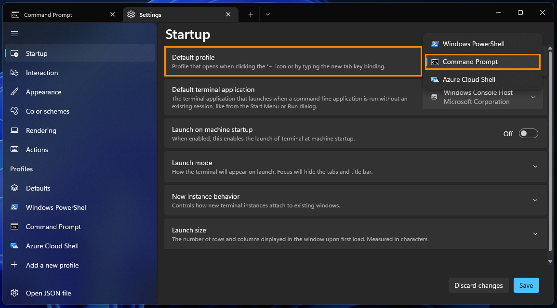Click the Color schemes palette icon

tap(14, 111)
